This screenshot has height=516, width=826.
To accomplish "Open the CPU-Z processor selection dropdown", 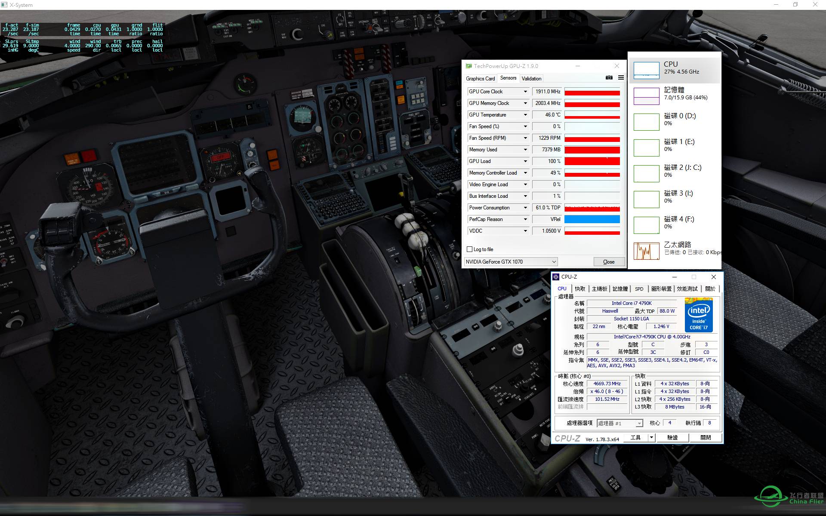I will 620,423.
